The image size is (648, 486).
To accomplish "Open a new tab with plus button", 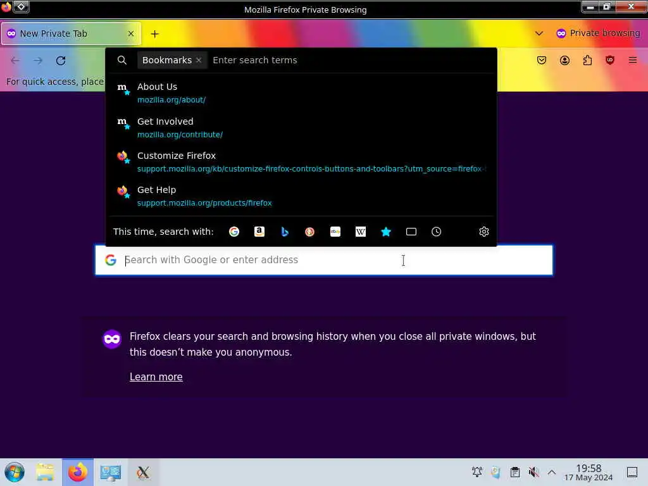I will point(154,34).
